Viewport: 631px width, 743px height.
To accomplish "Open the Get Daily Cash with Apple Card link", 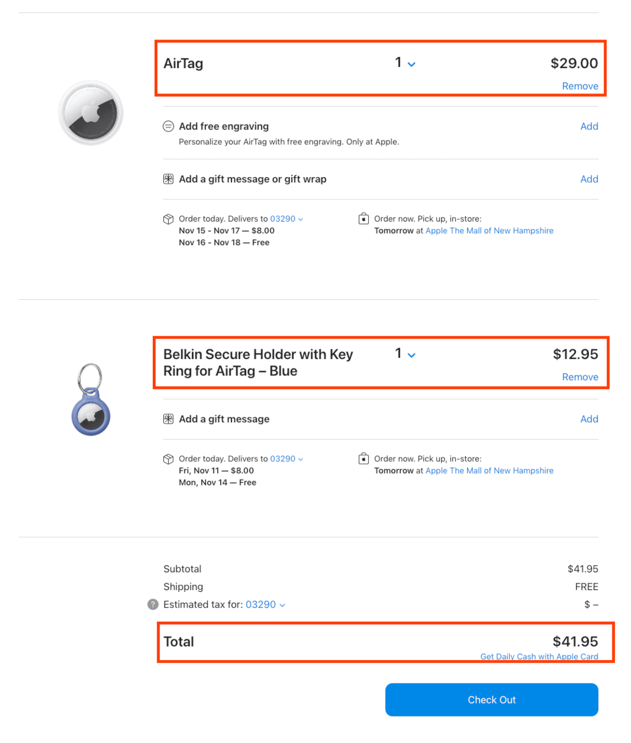I will [539, 657].
